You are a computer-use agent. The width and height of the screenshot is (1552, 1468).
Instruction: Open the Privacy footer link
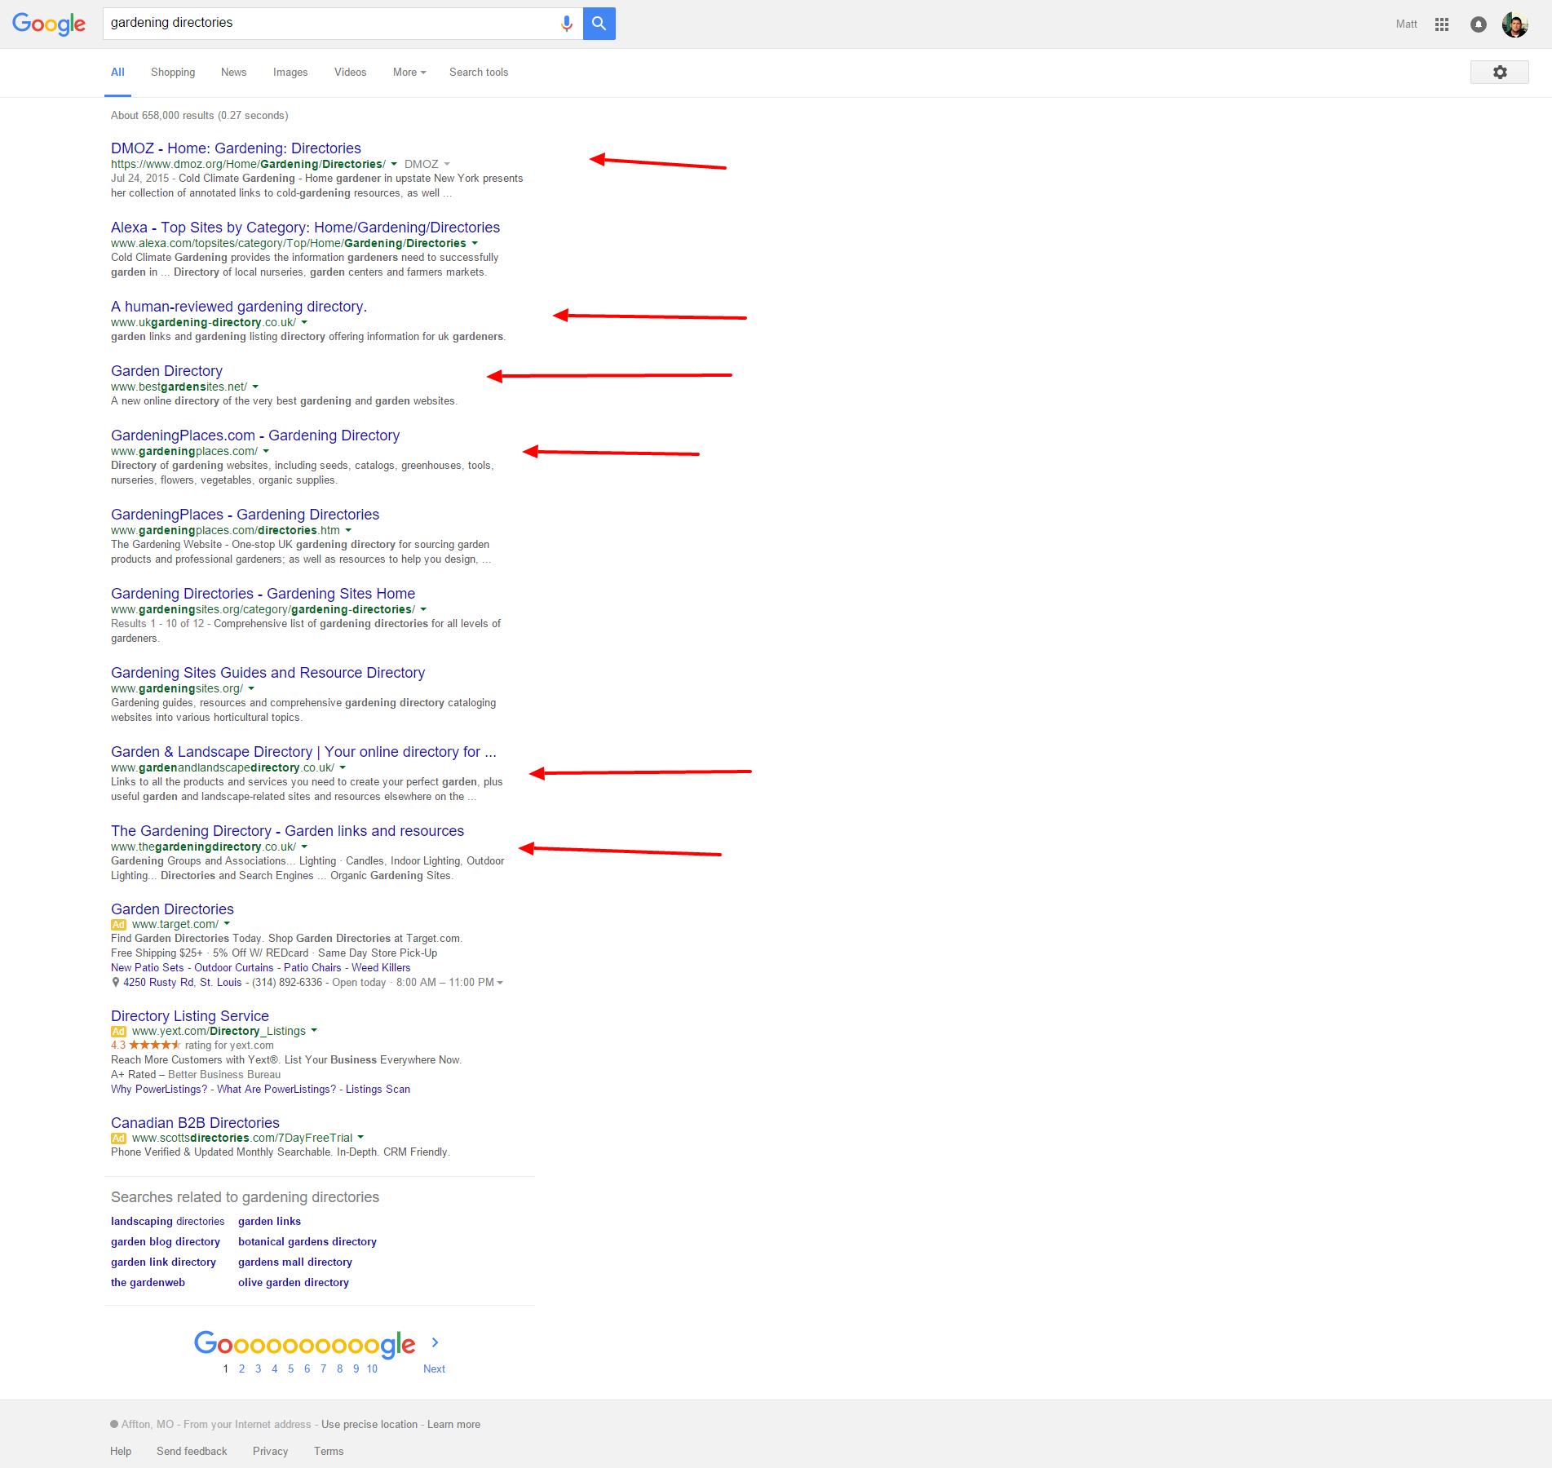(270, 1452)
